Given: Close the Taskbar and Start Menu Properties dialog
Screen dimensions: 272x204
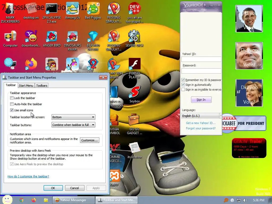Looking at the screenshot, I should [103, 77].
